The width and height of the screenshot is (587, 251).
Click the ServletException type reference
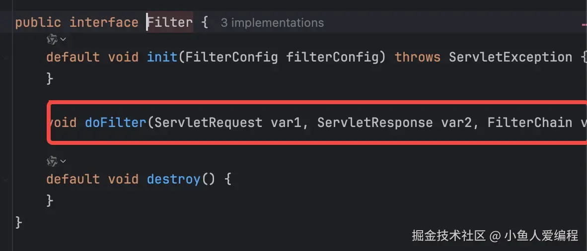click(x=511, y=57)
